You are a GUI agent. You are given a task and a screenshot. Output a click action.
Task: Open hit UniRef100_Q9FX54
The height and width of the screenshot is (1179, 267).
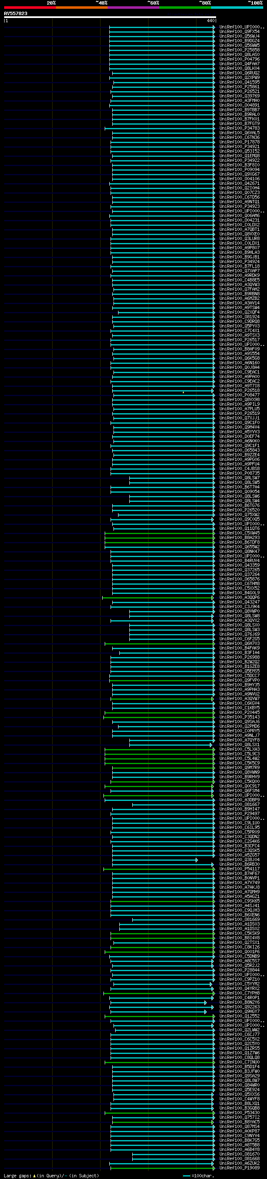pyautogui.click(x=239, y=32)
